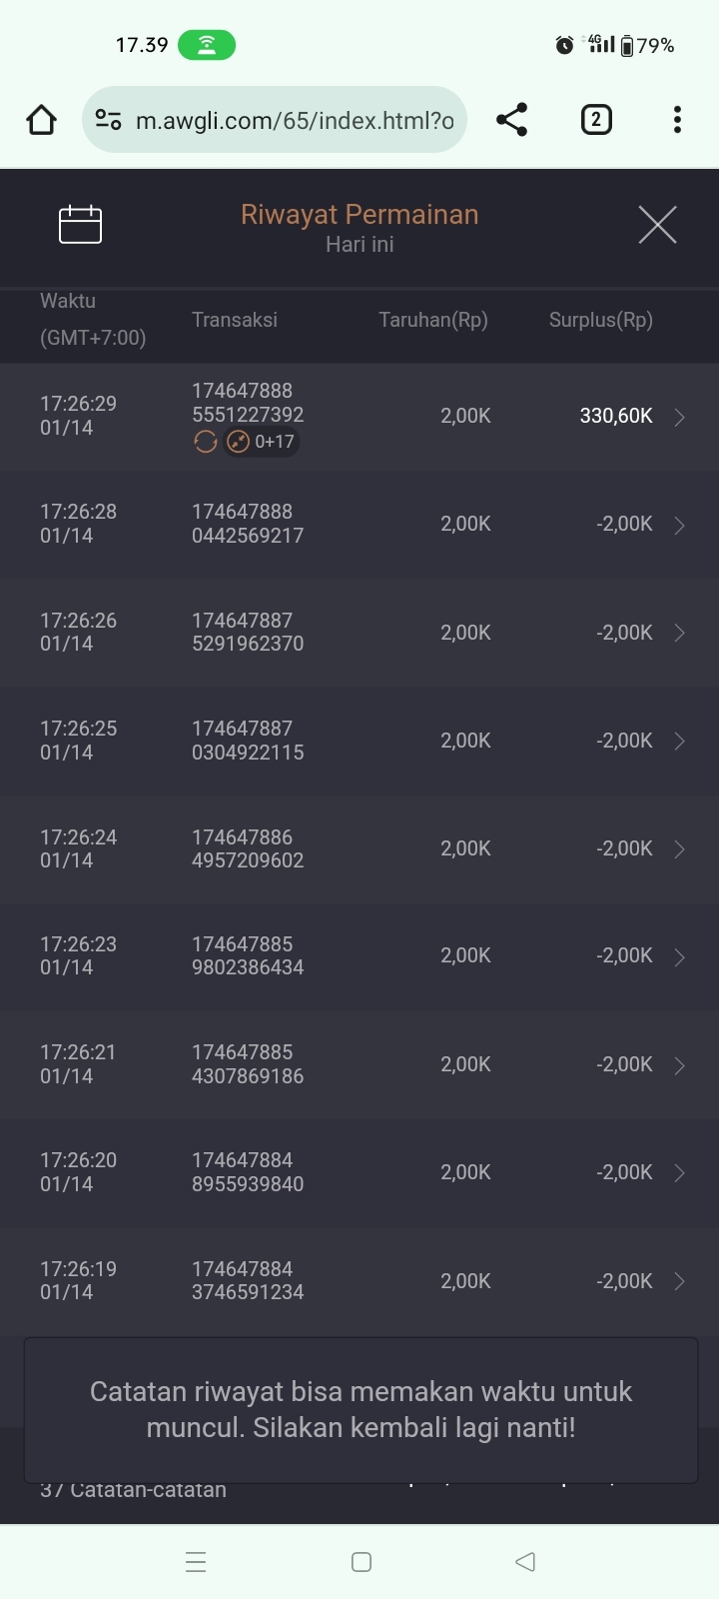Image resolution: width=719 pixels, height=1599 pixels.
Task: Expand the 17:26:24 transaction details chevron
Action: [680, 849]
